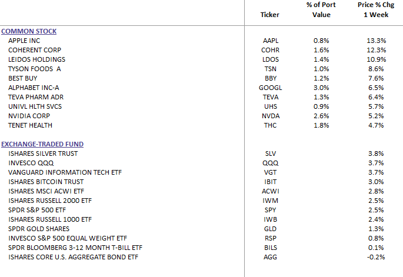Screen dimensions: 403x277
Task: Select the APPLE INC row name
Action: pyautogui.click(x=24, y=41)
